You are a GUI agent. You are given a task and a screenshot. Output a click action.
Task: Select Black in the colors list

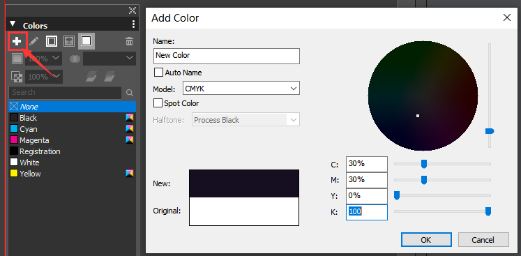[x=72, y=118]
